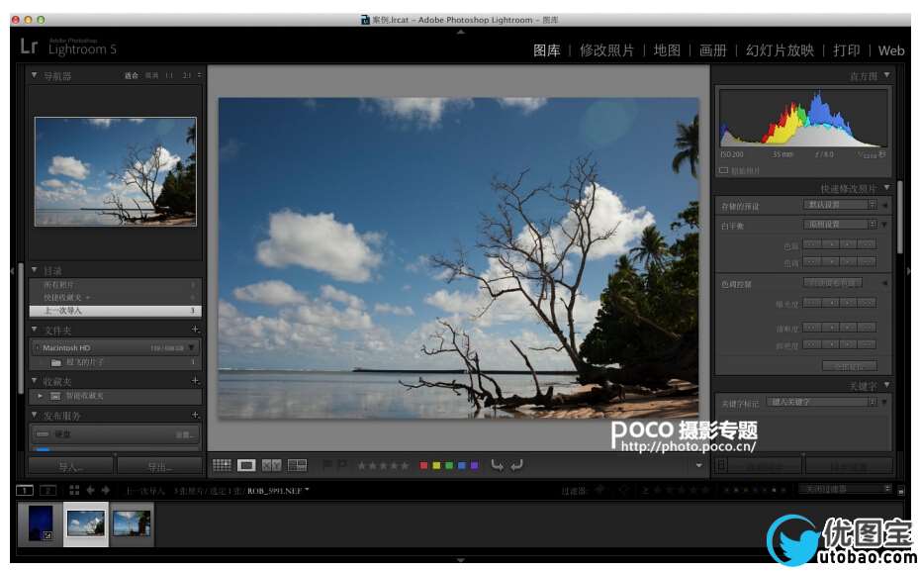
Task: Collapse the 导航器 navigator panel
Action: [35, 76]
